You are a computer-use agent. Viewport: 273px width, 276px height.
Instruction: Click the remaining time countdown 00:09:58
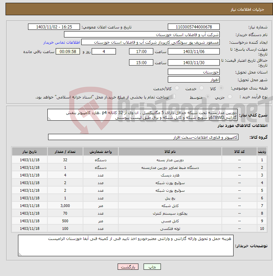[68, 52]
